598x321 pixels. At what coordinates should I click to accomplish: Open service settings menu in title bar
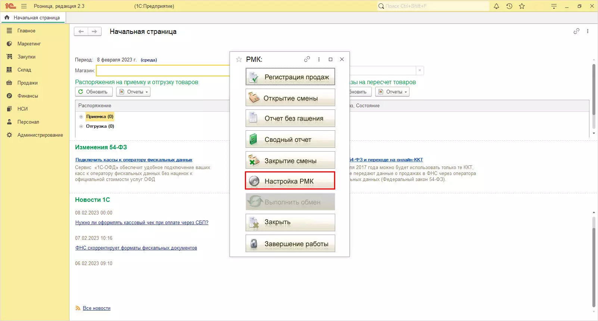554,6
